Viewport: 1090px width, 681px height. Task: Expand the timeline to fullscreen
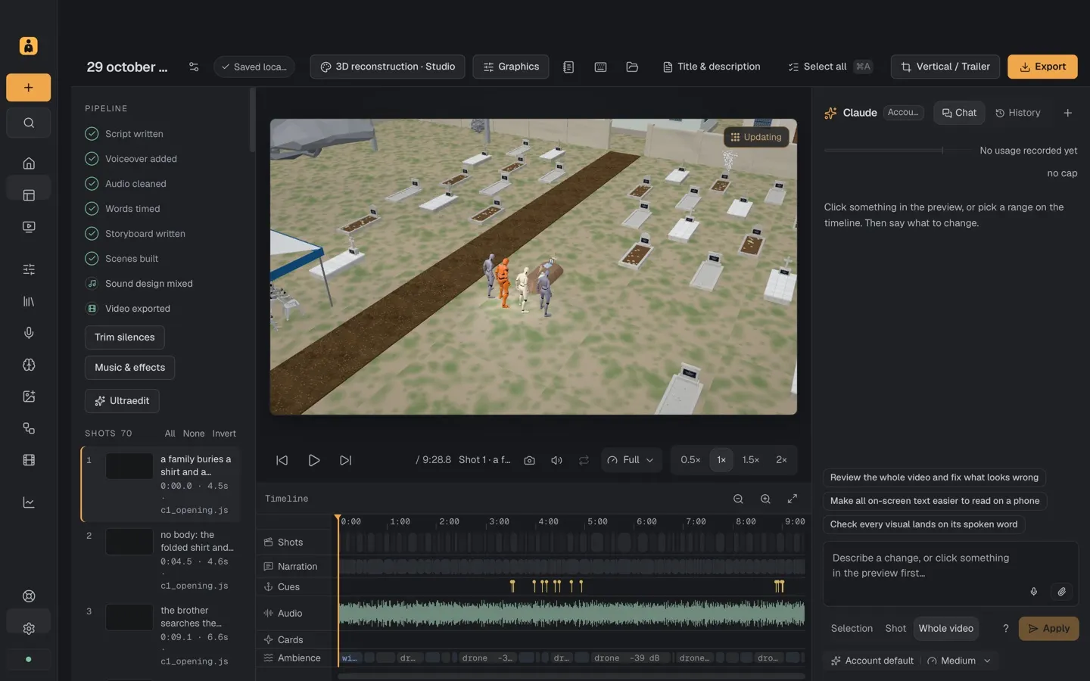793,499
